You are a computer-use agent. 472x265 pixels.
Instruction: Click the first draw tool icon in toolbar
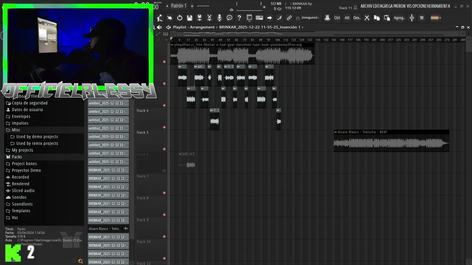coord(160,18)
